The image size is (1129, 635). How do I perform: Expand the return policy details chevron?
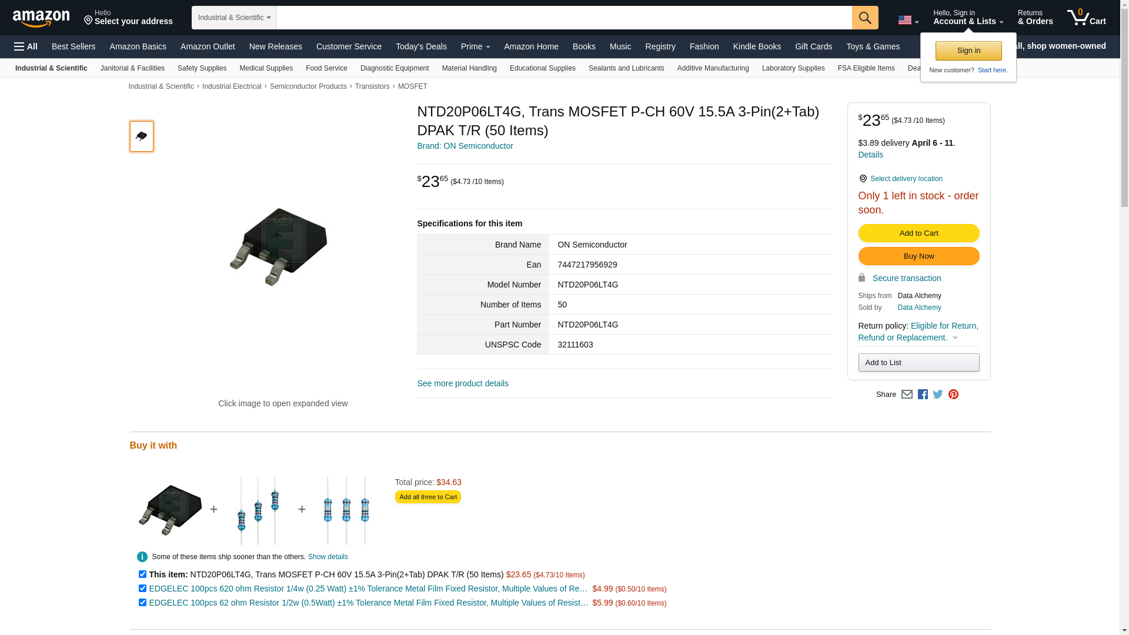955,338
